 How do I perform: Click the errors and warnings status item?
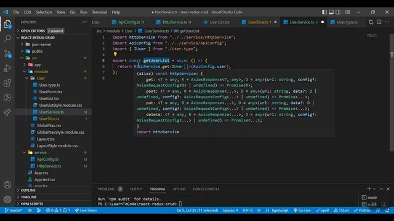tap(58, 210)
